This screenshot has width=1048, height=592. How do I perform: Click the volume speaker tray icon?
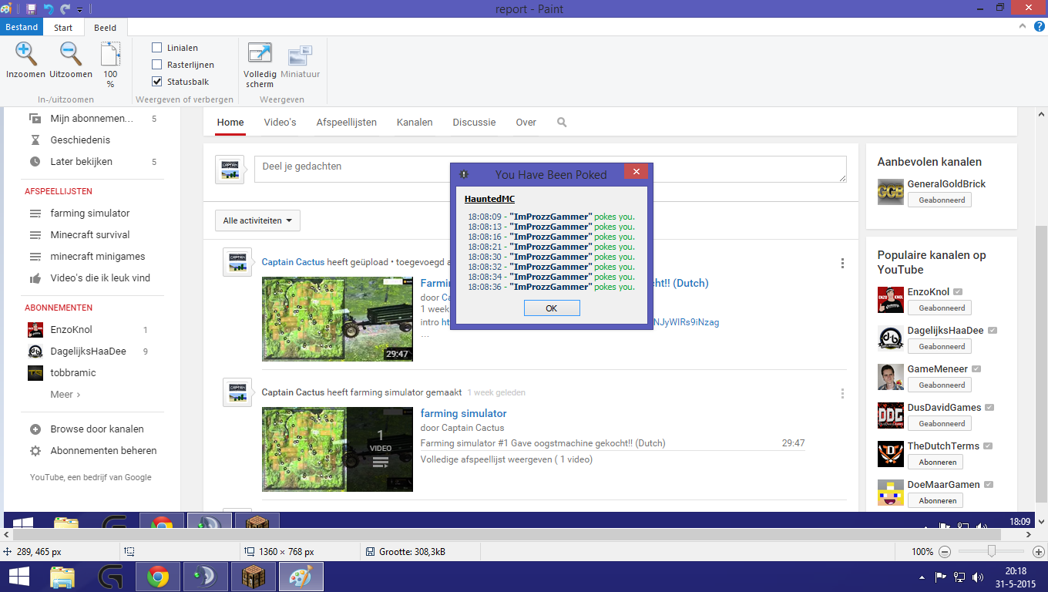coord(978,577)
